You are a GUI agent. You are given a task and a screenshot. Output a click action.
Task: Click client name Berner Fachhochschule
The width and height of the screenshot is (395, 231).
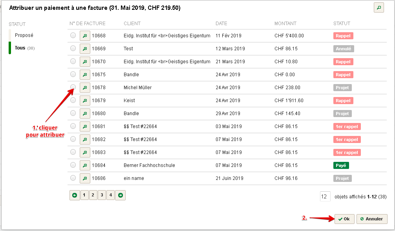149,165
